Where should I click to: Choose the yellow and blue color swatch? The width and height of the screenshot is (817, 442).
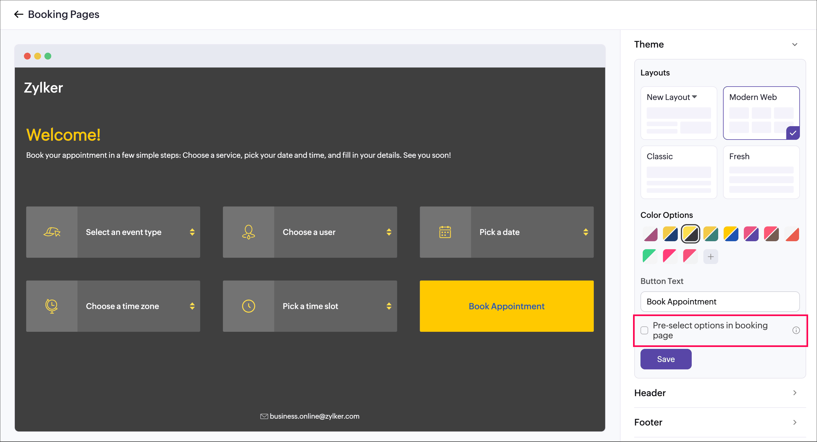coord(731,234)
